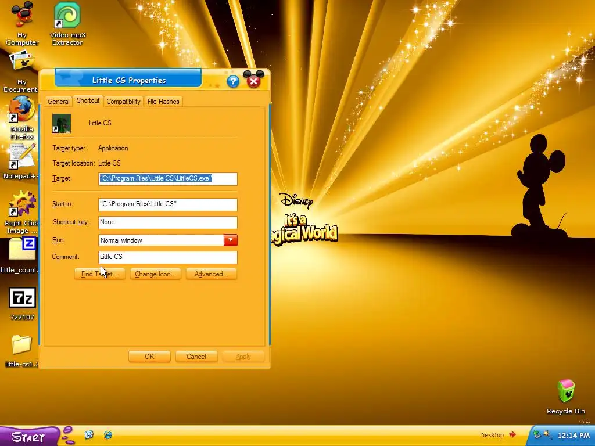Open the Start menu

coord(28,437)
